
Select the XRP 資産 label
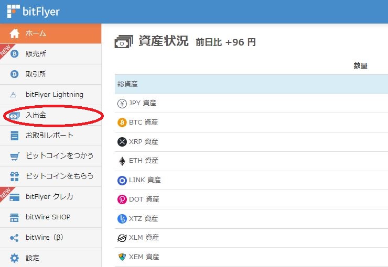click(x=144, y=142)
